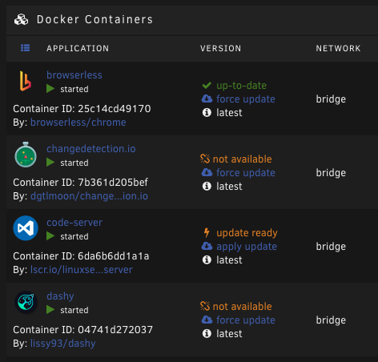Click the green play icon under code-server

50,236
